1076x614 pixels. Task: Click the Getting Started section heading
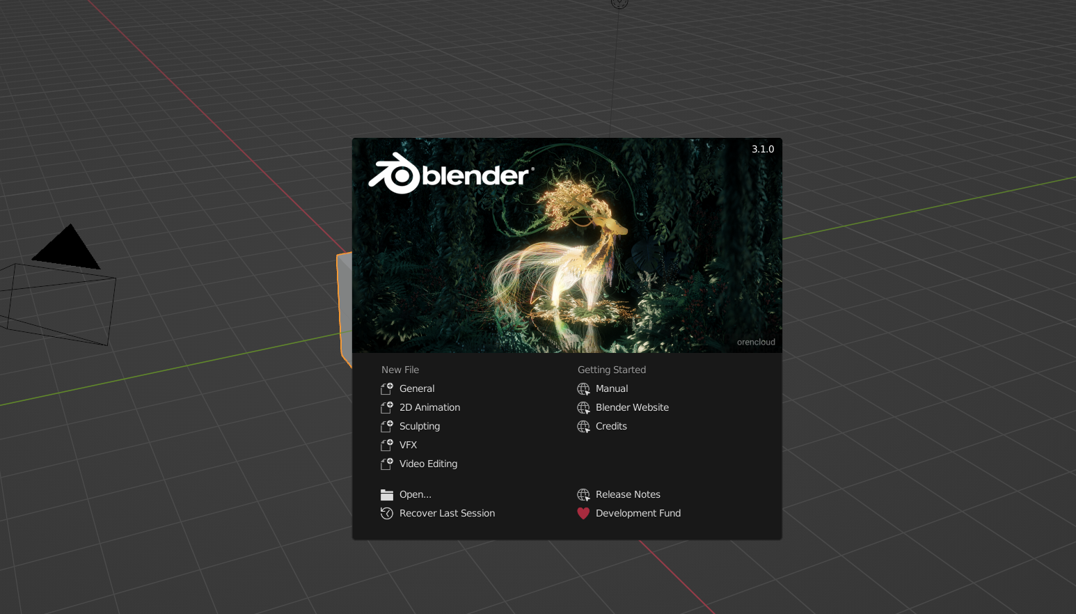pos(612,370)
